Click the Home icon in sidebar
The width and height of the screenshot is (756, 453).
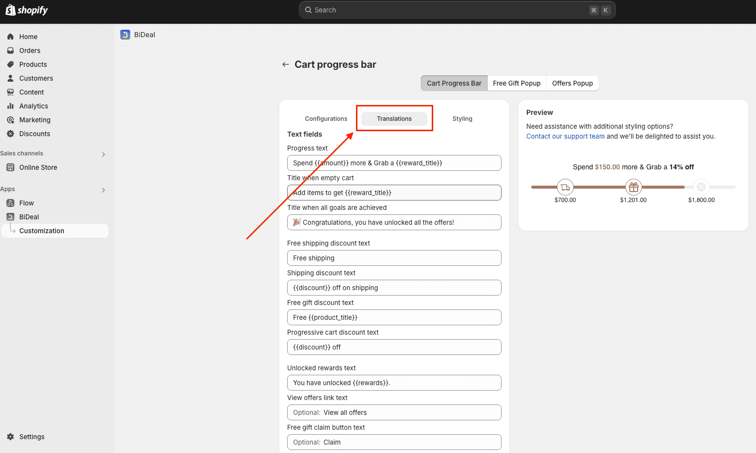point(10,37)
